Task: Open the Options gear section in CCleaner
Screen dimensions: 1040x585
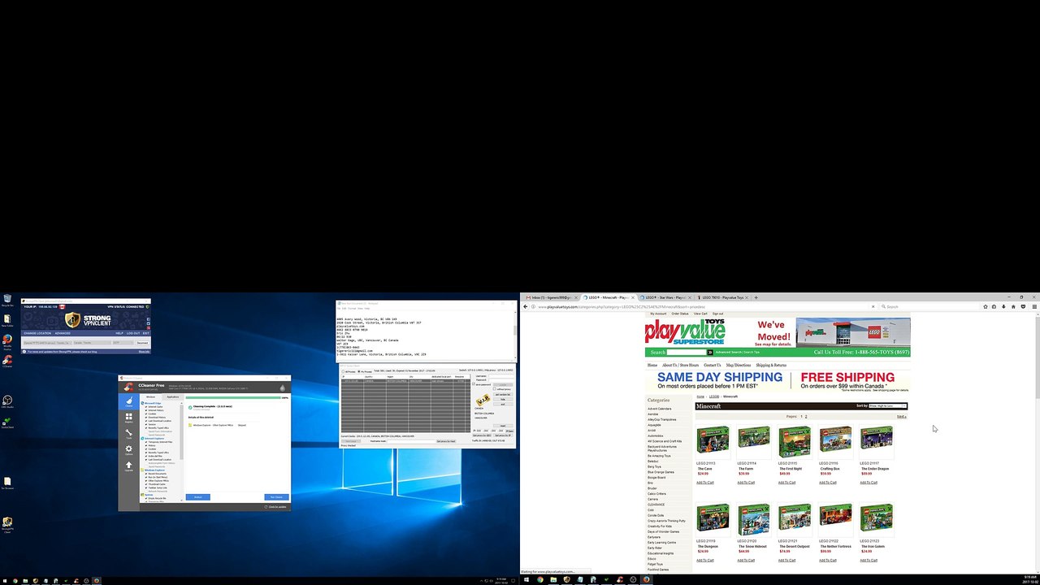Action: [x=128, y=450]
